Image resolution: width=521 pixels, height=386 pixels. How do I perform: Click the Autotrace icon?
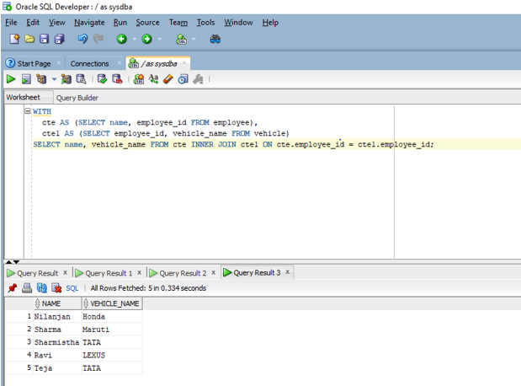coord(66,79)
